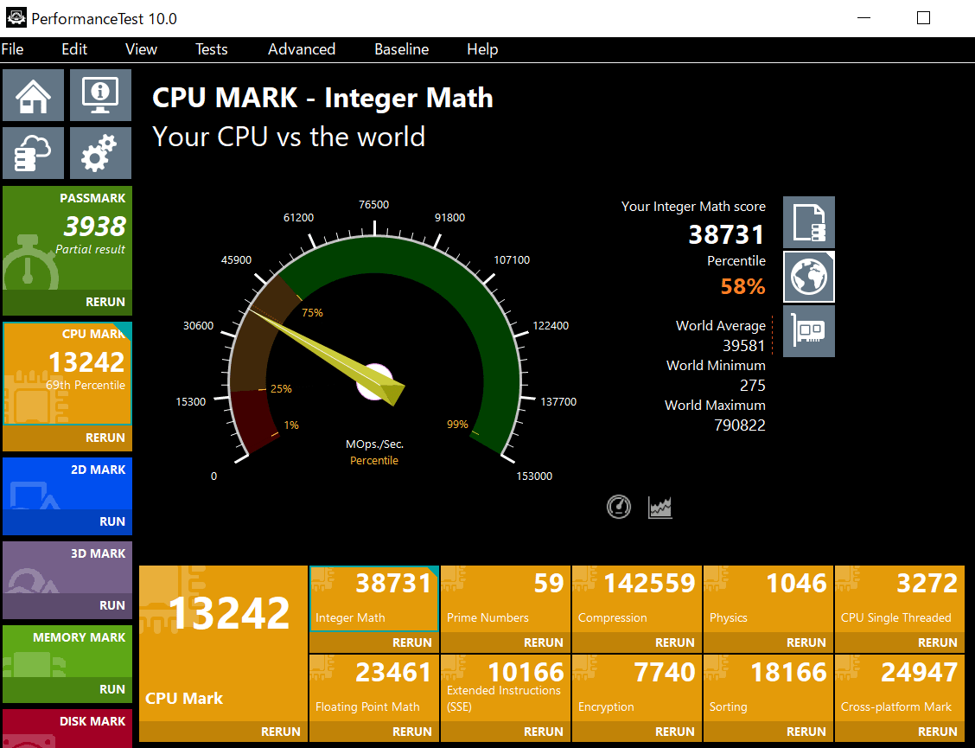The height and width of the screenshot is (748, 975).
Task: Select the Disk Mark tile
Action: pos(67,728)
